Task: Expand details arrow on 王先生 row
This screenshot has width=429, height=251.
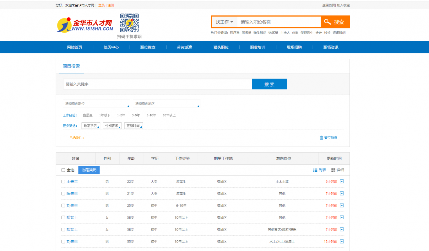Action: tap(342, 181)
